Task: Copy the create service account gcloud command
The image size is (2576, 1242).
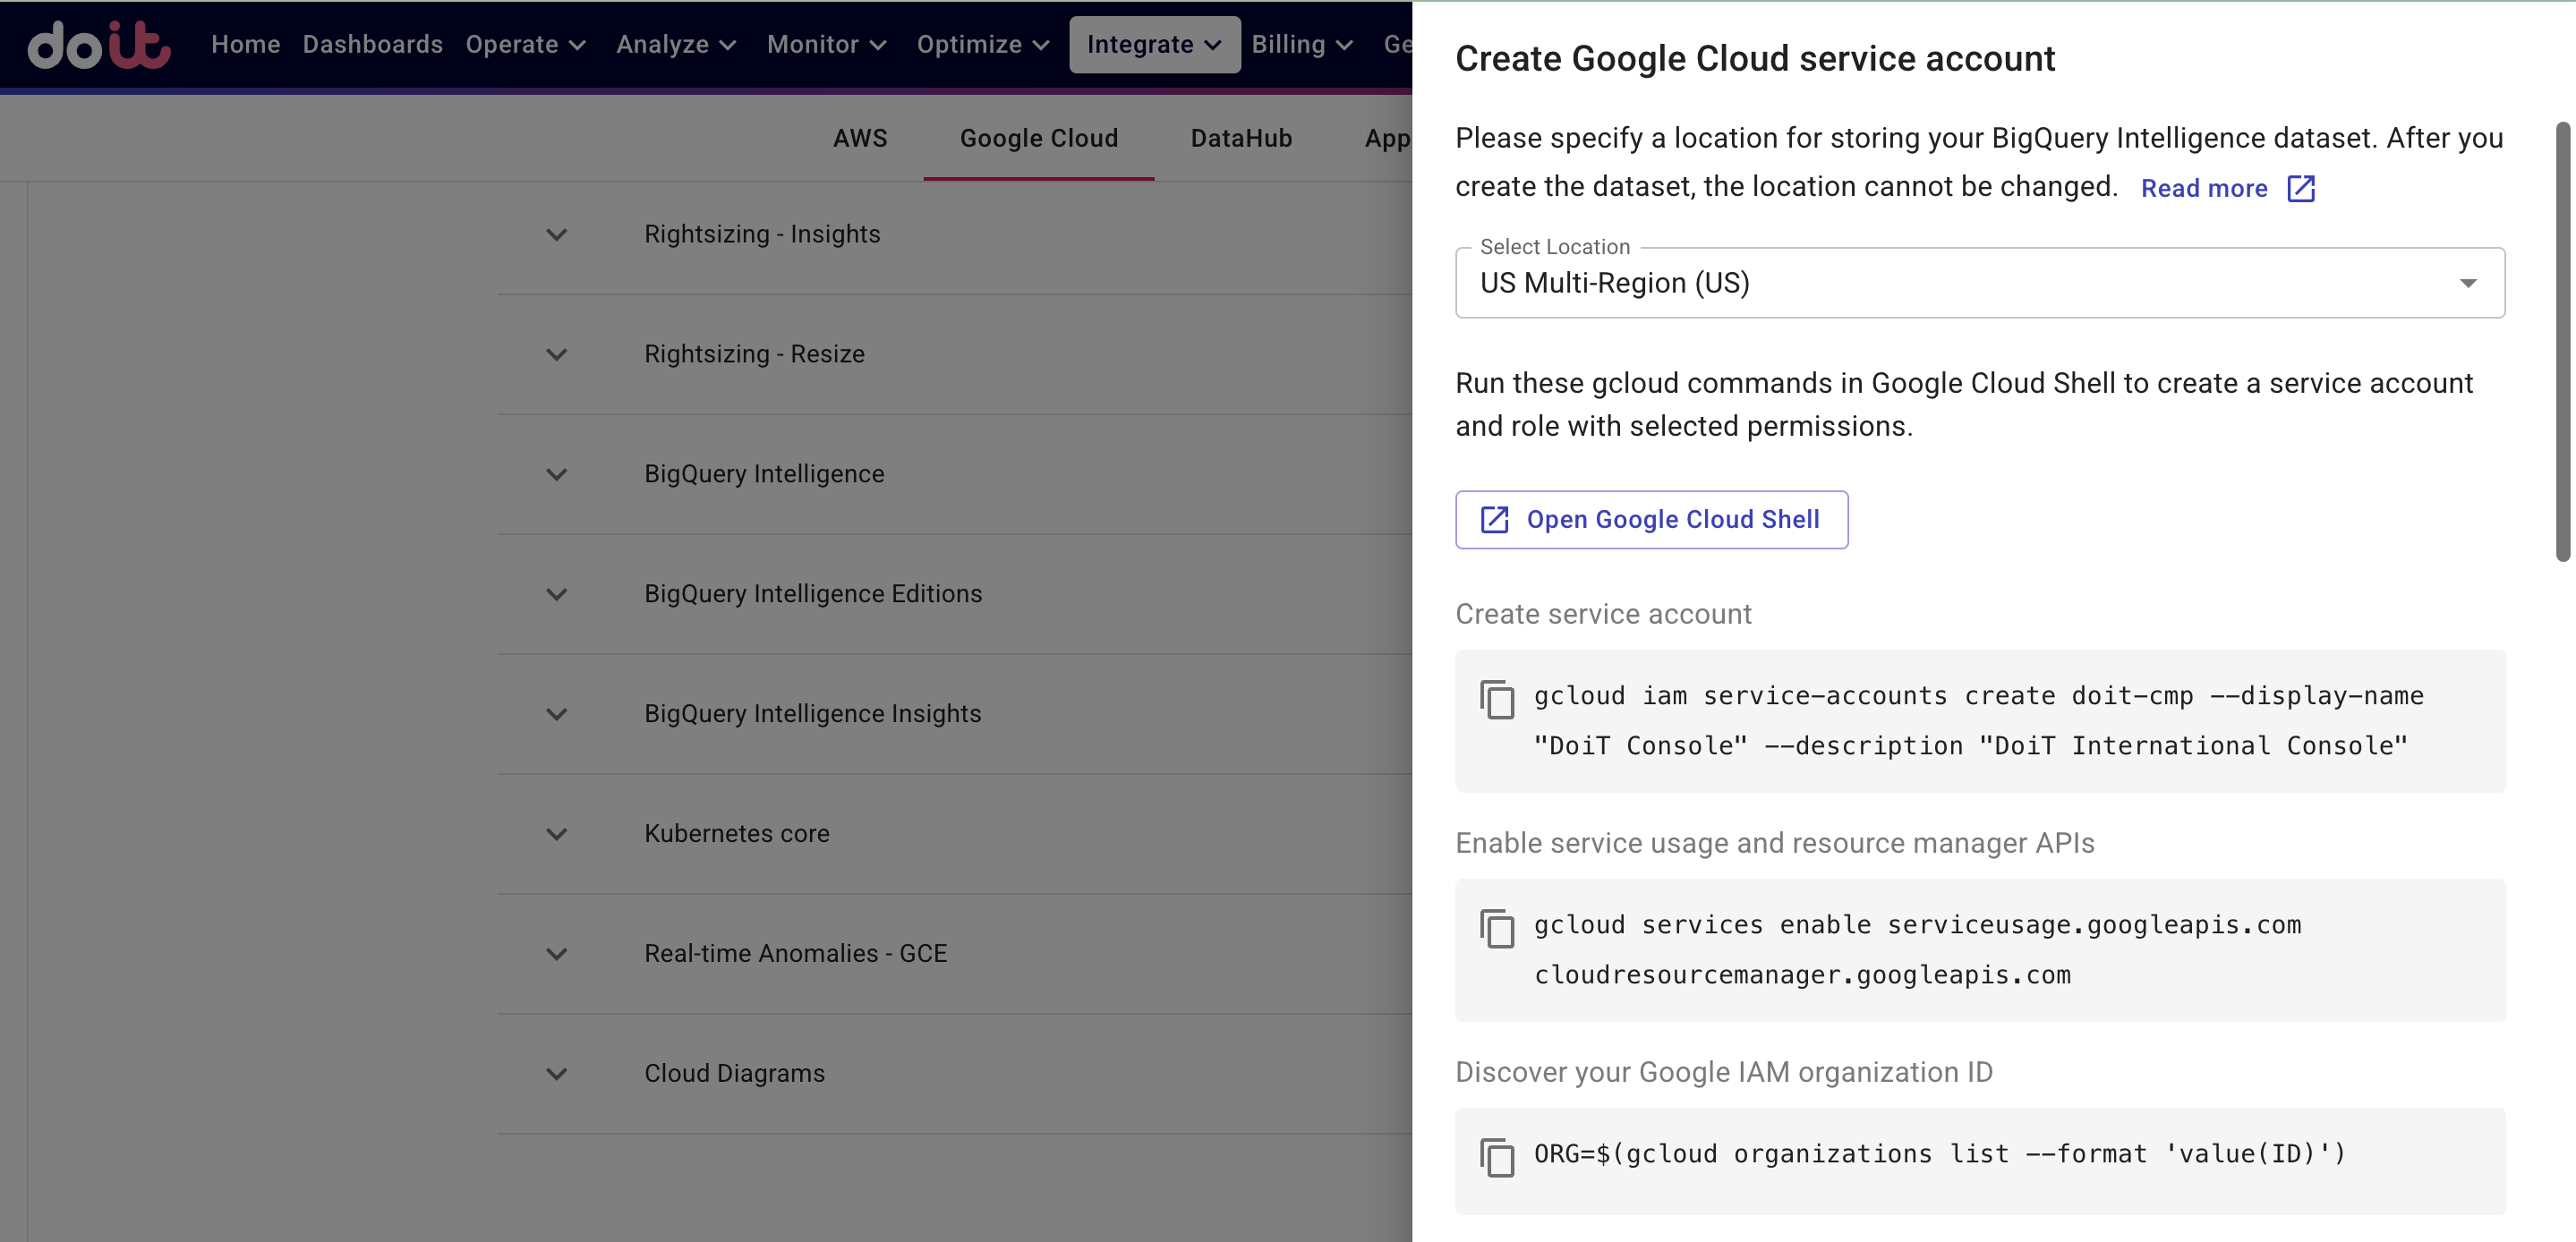Action: coord(1497,700)
